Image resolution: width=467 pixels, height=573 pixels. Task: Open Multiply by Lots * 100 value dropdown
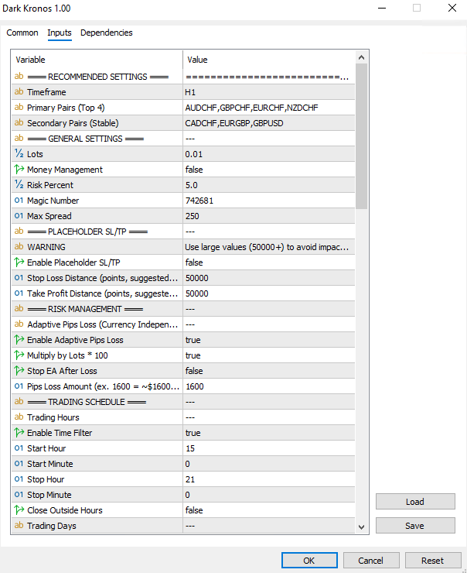coord(268,355)
